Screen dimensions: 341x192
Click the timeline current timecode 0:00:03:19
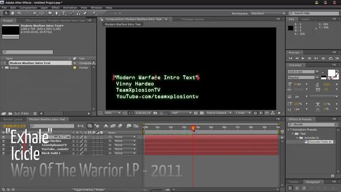point(14,126)
